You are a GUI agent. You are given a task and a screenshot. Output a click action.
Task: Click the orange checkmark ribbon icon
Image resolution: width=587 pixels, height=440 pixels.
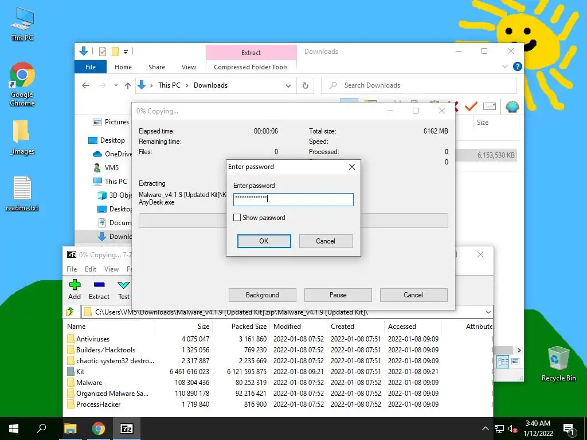point(471,106)
